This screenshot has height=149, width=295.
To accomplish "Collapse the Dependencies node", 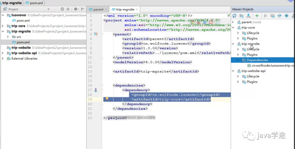I will [238, 60].
